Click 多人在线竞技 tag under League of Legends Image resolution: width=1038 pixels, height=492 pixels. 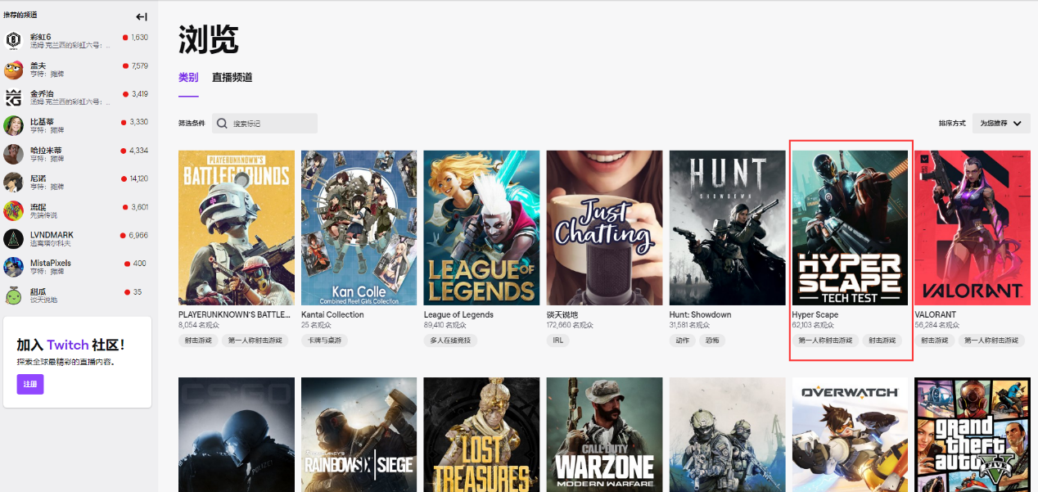[x=450, y=340]
